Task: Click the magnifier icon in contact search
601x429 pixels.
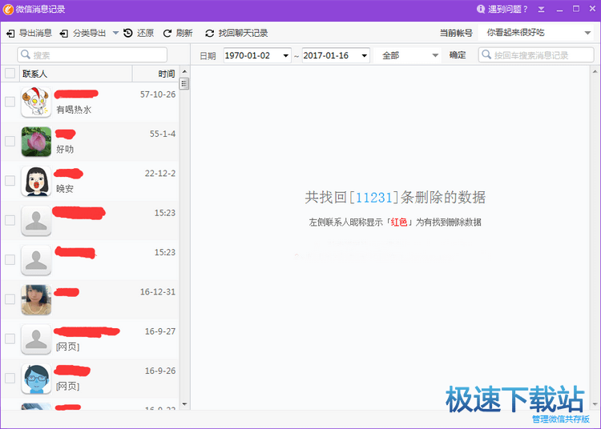Action: (x=26, y=55)
